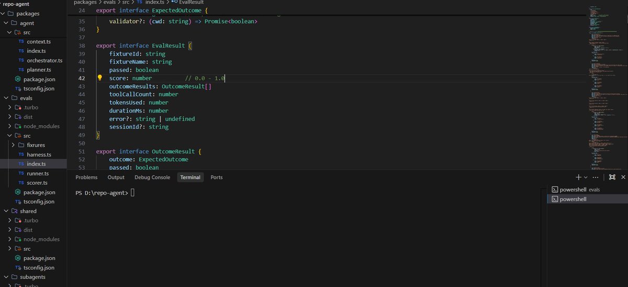Screen dimensions: 628x287
Task: Click the src breadcrumb segment
Action: [126, 3]
